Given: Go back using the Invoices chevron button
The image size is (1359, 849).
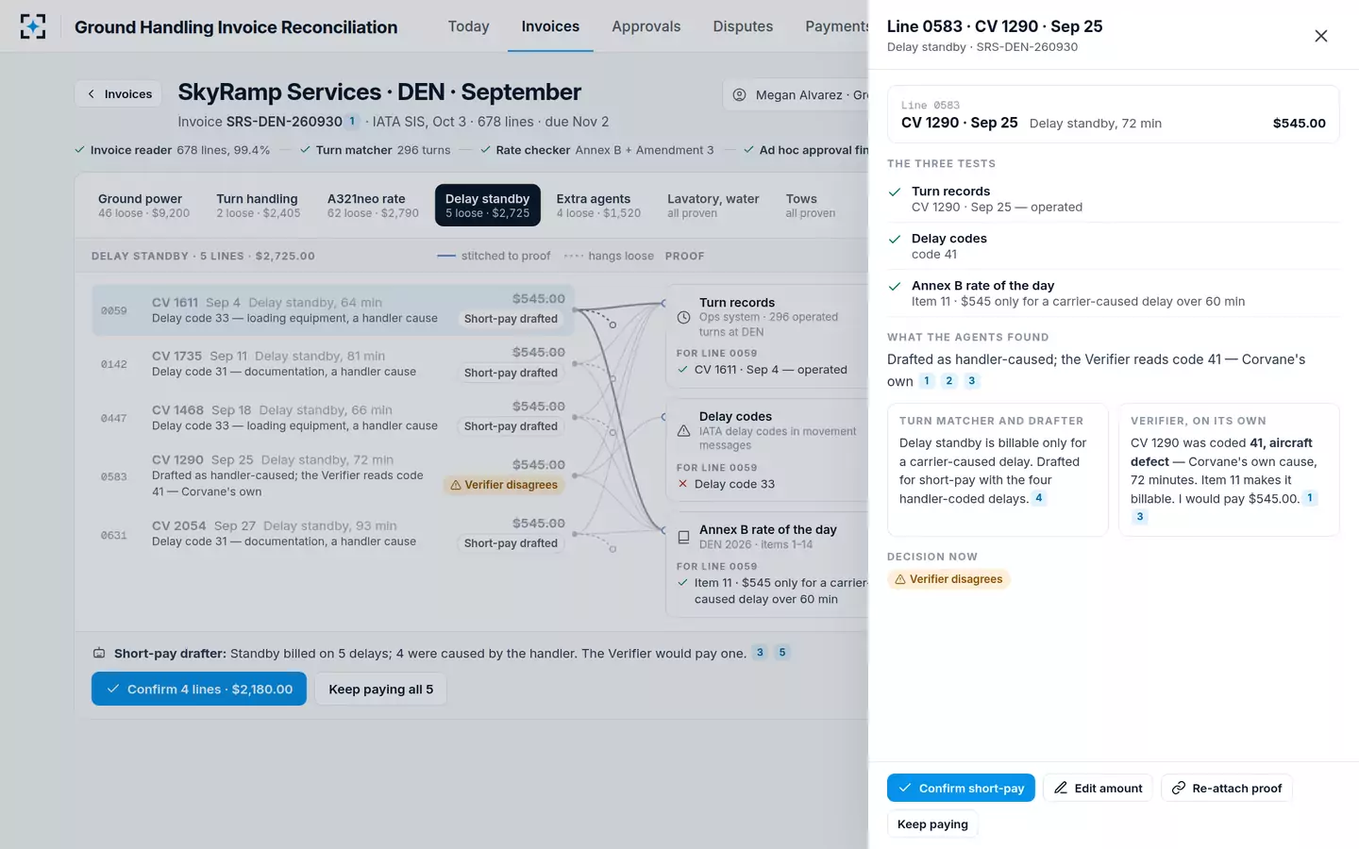Looking at the screenshot, I should [x=119, y=93].
